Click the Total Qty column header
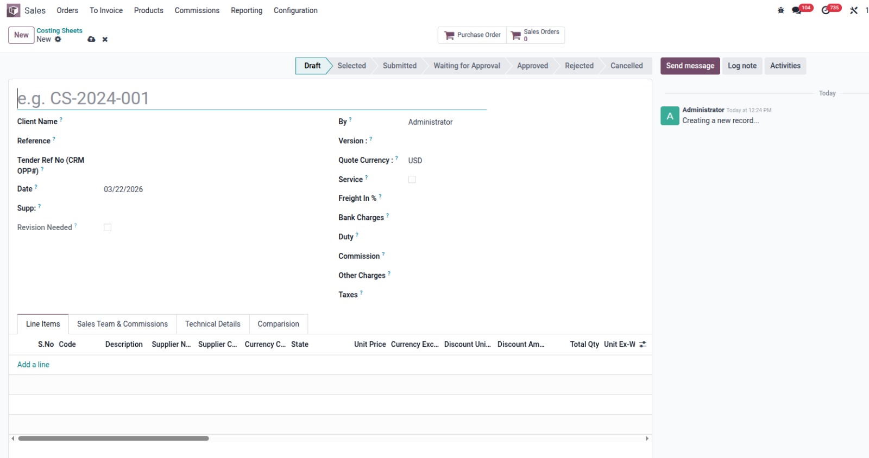 pyautogui.click(x=584, y=345)
